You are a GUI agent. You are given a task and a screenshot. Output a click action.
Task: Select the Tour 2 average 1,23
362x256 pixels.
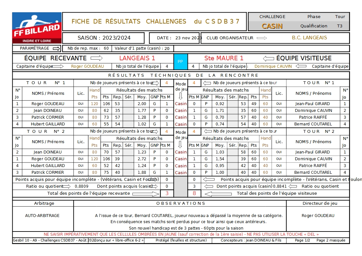(x=142, y=152)
